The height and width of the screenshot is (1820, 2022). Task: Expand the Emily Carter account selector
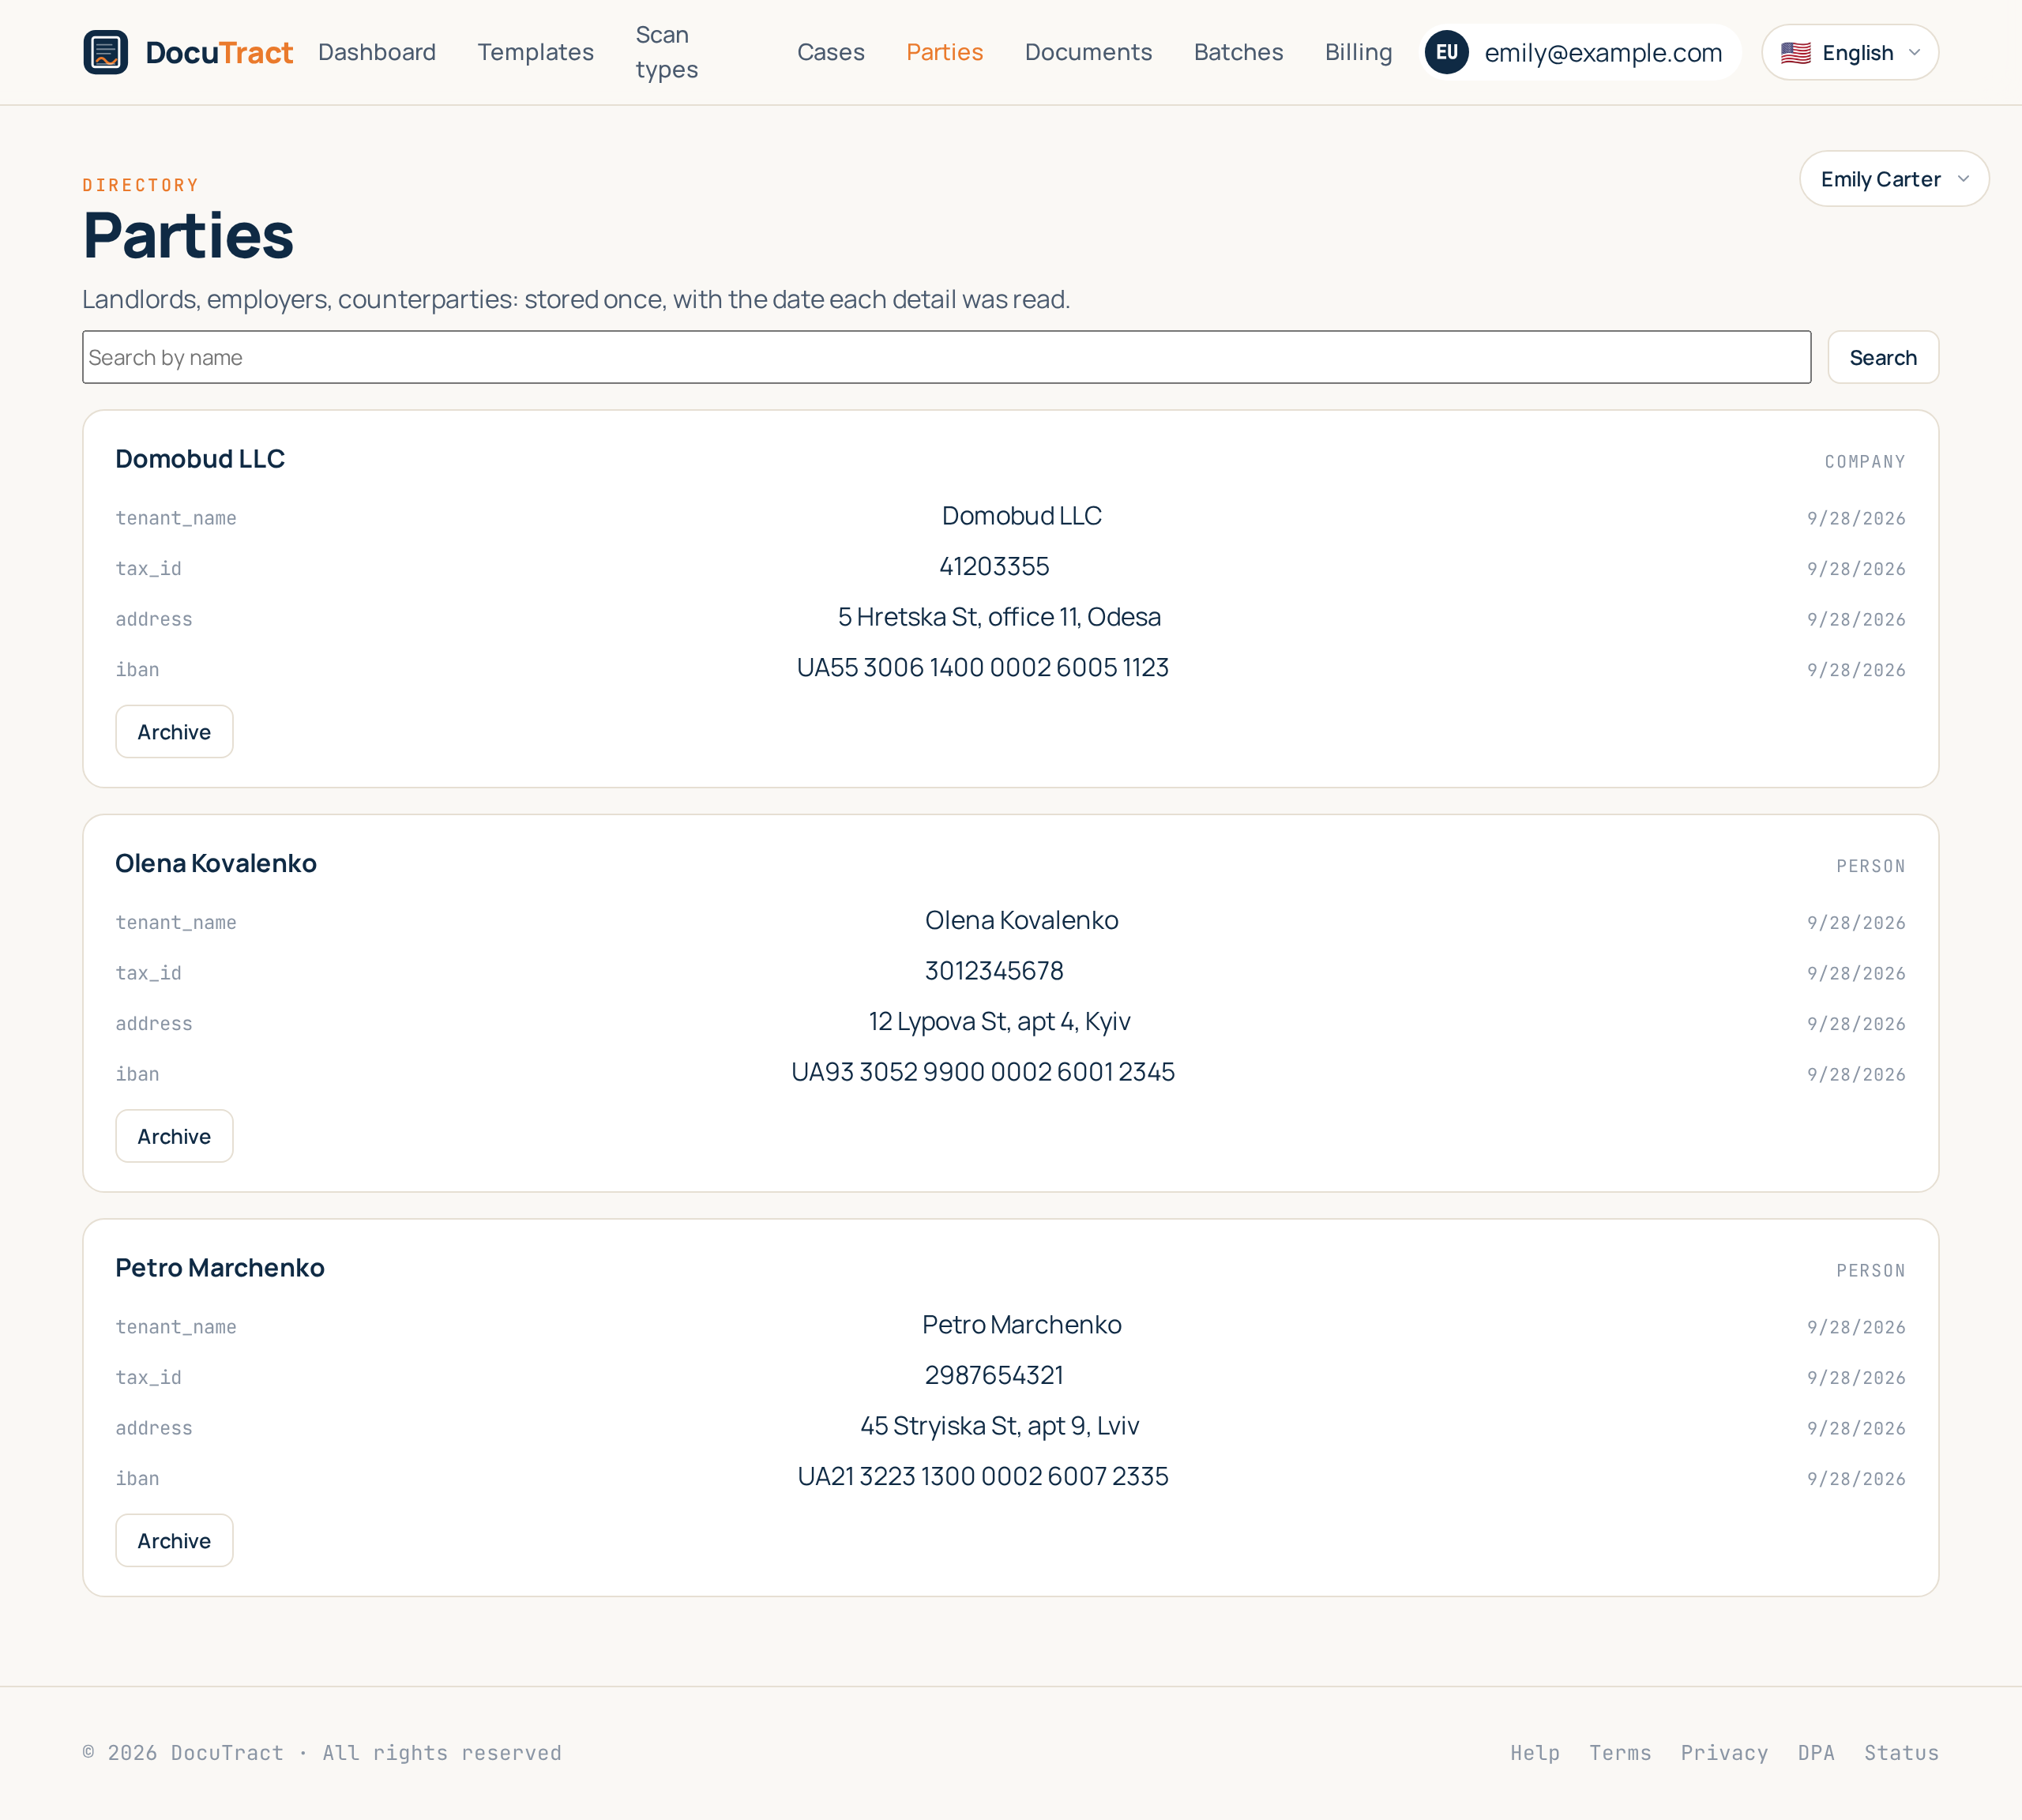(1893, 179)
